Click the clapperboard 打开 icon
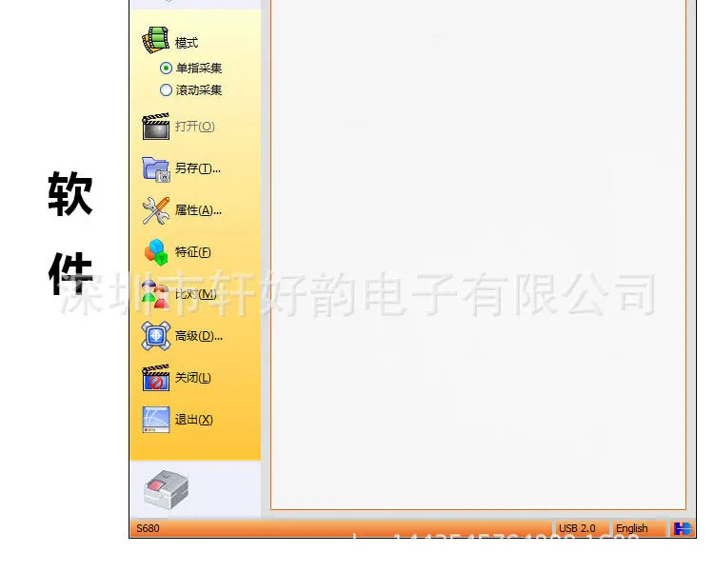The image size is (714, 572). [156, 127]
